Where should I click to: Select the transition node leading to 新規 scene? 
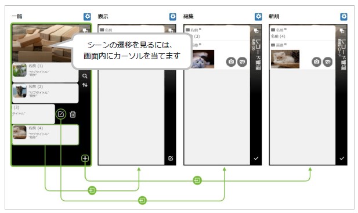(197, 180)
